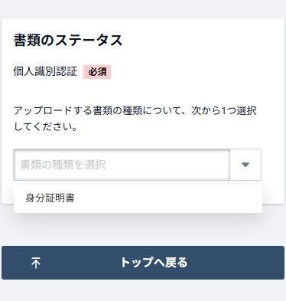Click blank card space right of 必須 badge
Image resolution: width=286 pixels, height=301 pixels.
click(x=193, y=72)
